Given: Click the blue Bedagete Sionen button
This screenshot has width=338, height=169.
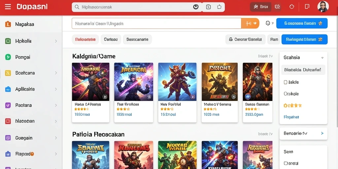Looking at the screenshot, I should click(304, 40).
